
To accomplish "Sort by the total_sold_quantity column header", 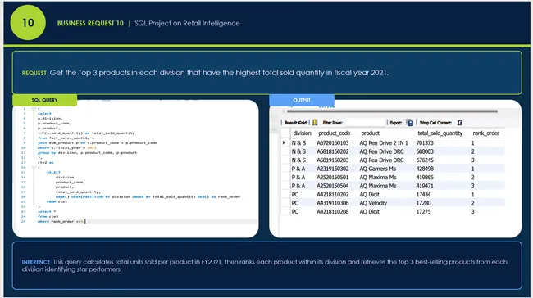I will (440, 133).
